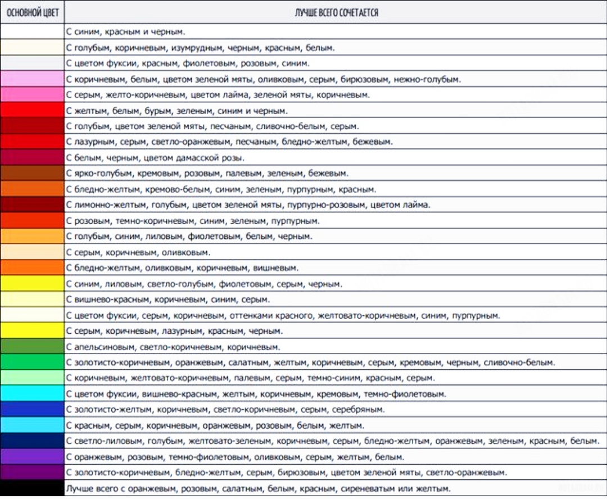Choose the olive green swatch beside 'С апельсиновым'

pos(32,347)
